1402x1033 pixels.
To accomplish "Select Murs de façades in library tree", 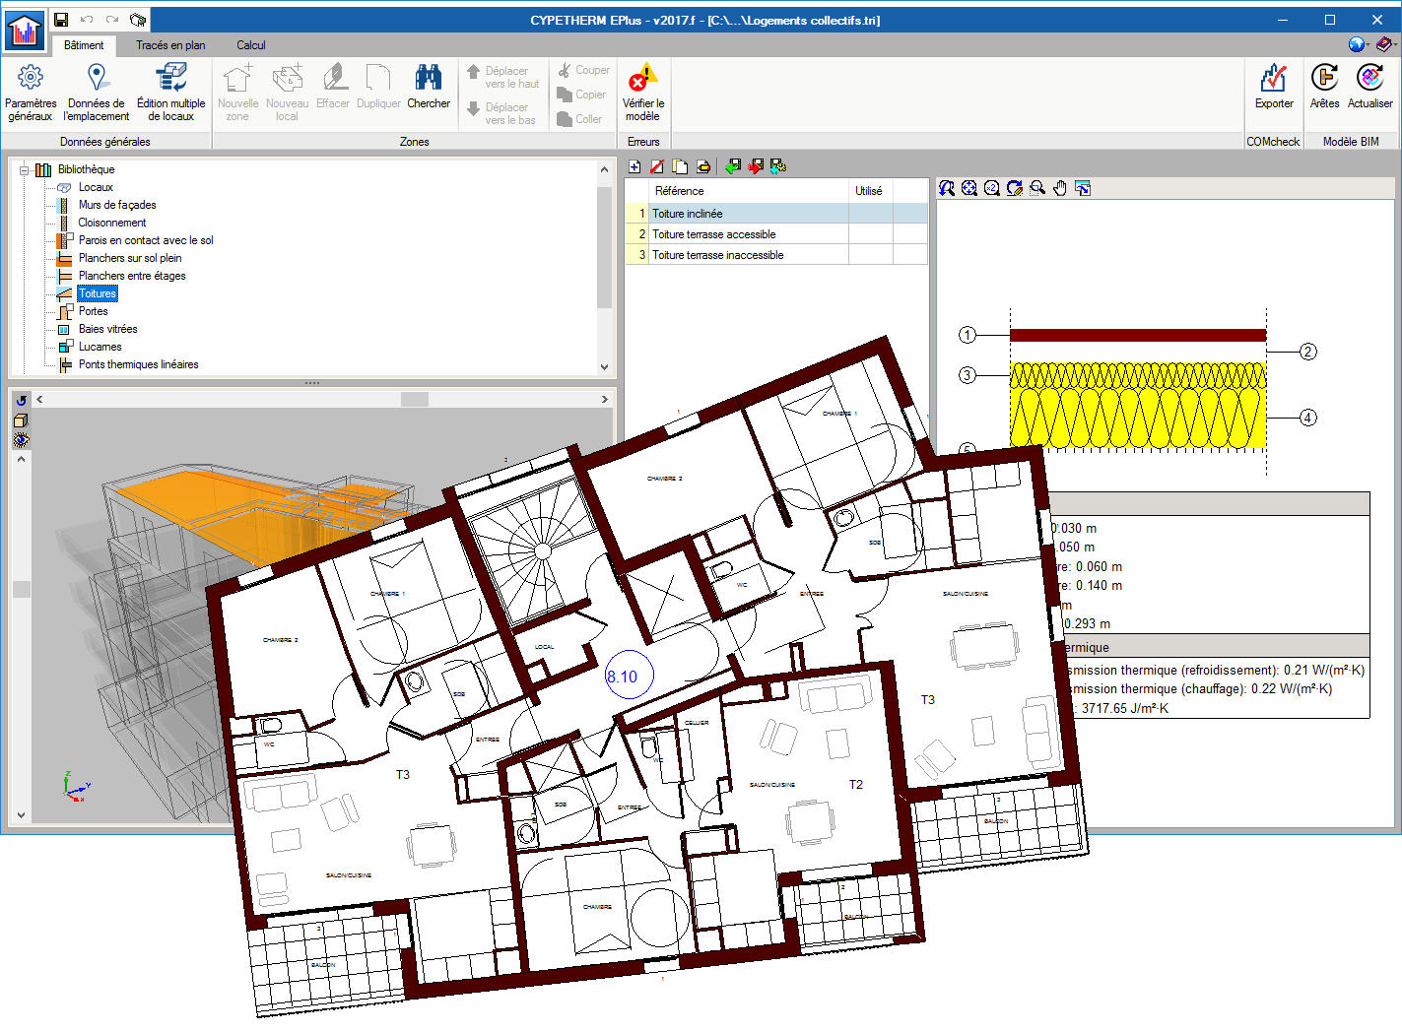I will (117, 205).
